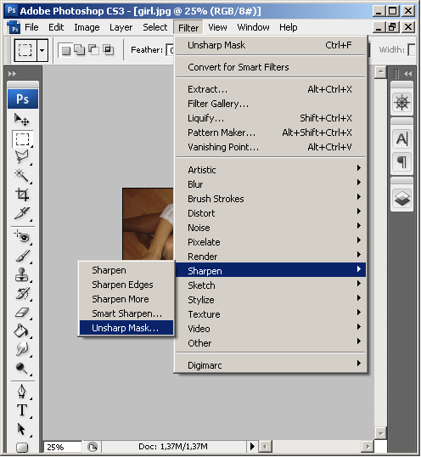The image size is (421, 457).
Task: Choose Sharpen More filter
Action: pos(126,299)
